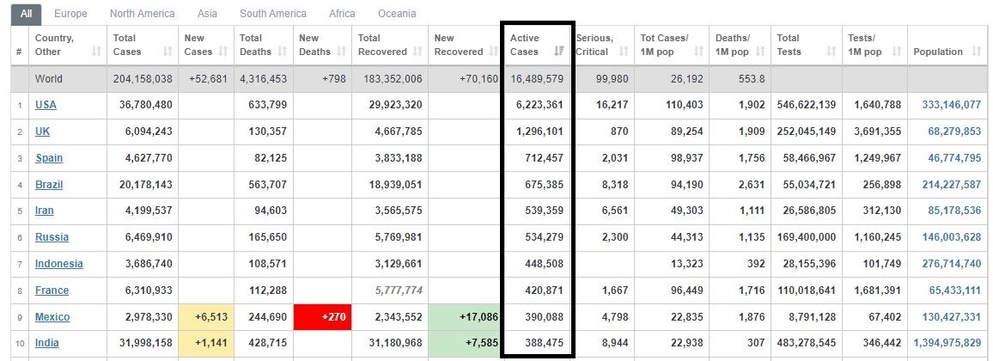Image resolution: width=993 pixels, height=361 pixels.
Task: Open the USA country link
Action: (x=46, y=105)
